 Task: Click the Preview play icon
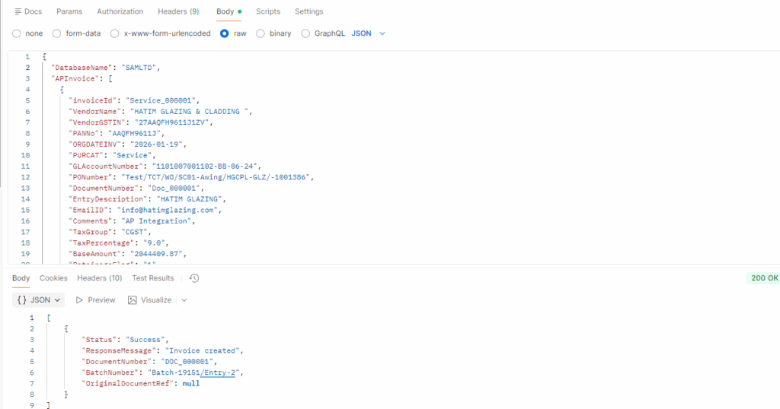click(80, 300)
